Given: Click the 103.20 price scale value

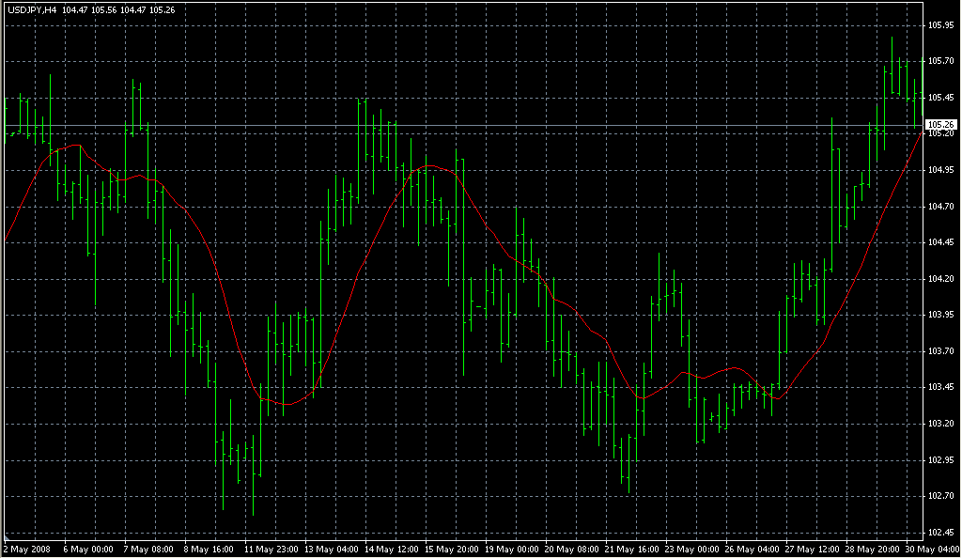Looking at the screenshot, I should tap(940, 423).
